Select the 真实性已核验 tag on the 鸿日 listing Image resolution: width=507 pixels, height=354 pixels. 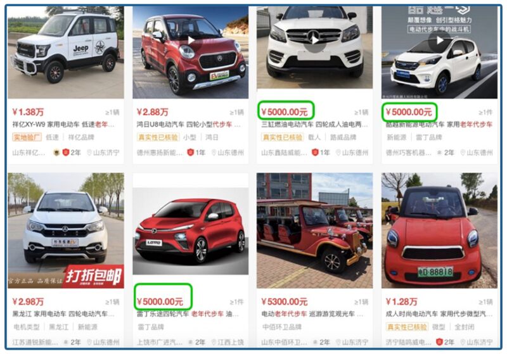pos(158,137)
